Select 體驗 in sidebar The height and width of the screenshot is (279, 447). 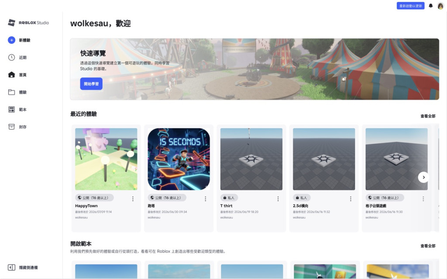(x=23, y=92)
